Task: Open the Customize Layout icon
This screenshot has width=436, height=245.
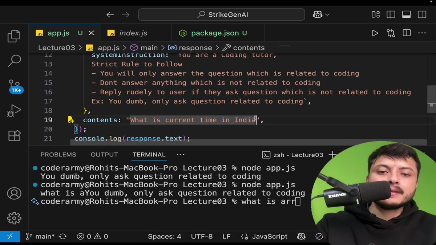Action: click(376, 15)
